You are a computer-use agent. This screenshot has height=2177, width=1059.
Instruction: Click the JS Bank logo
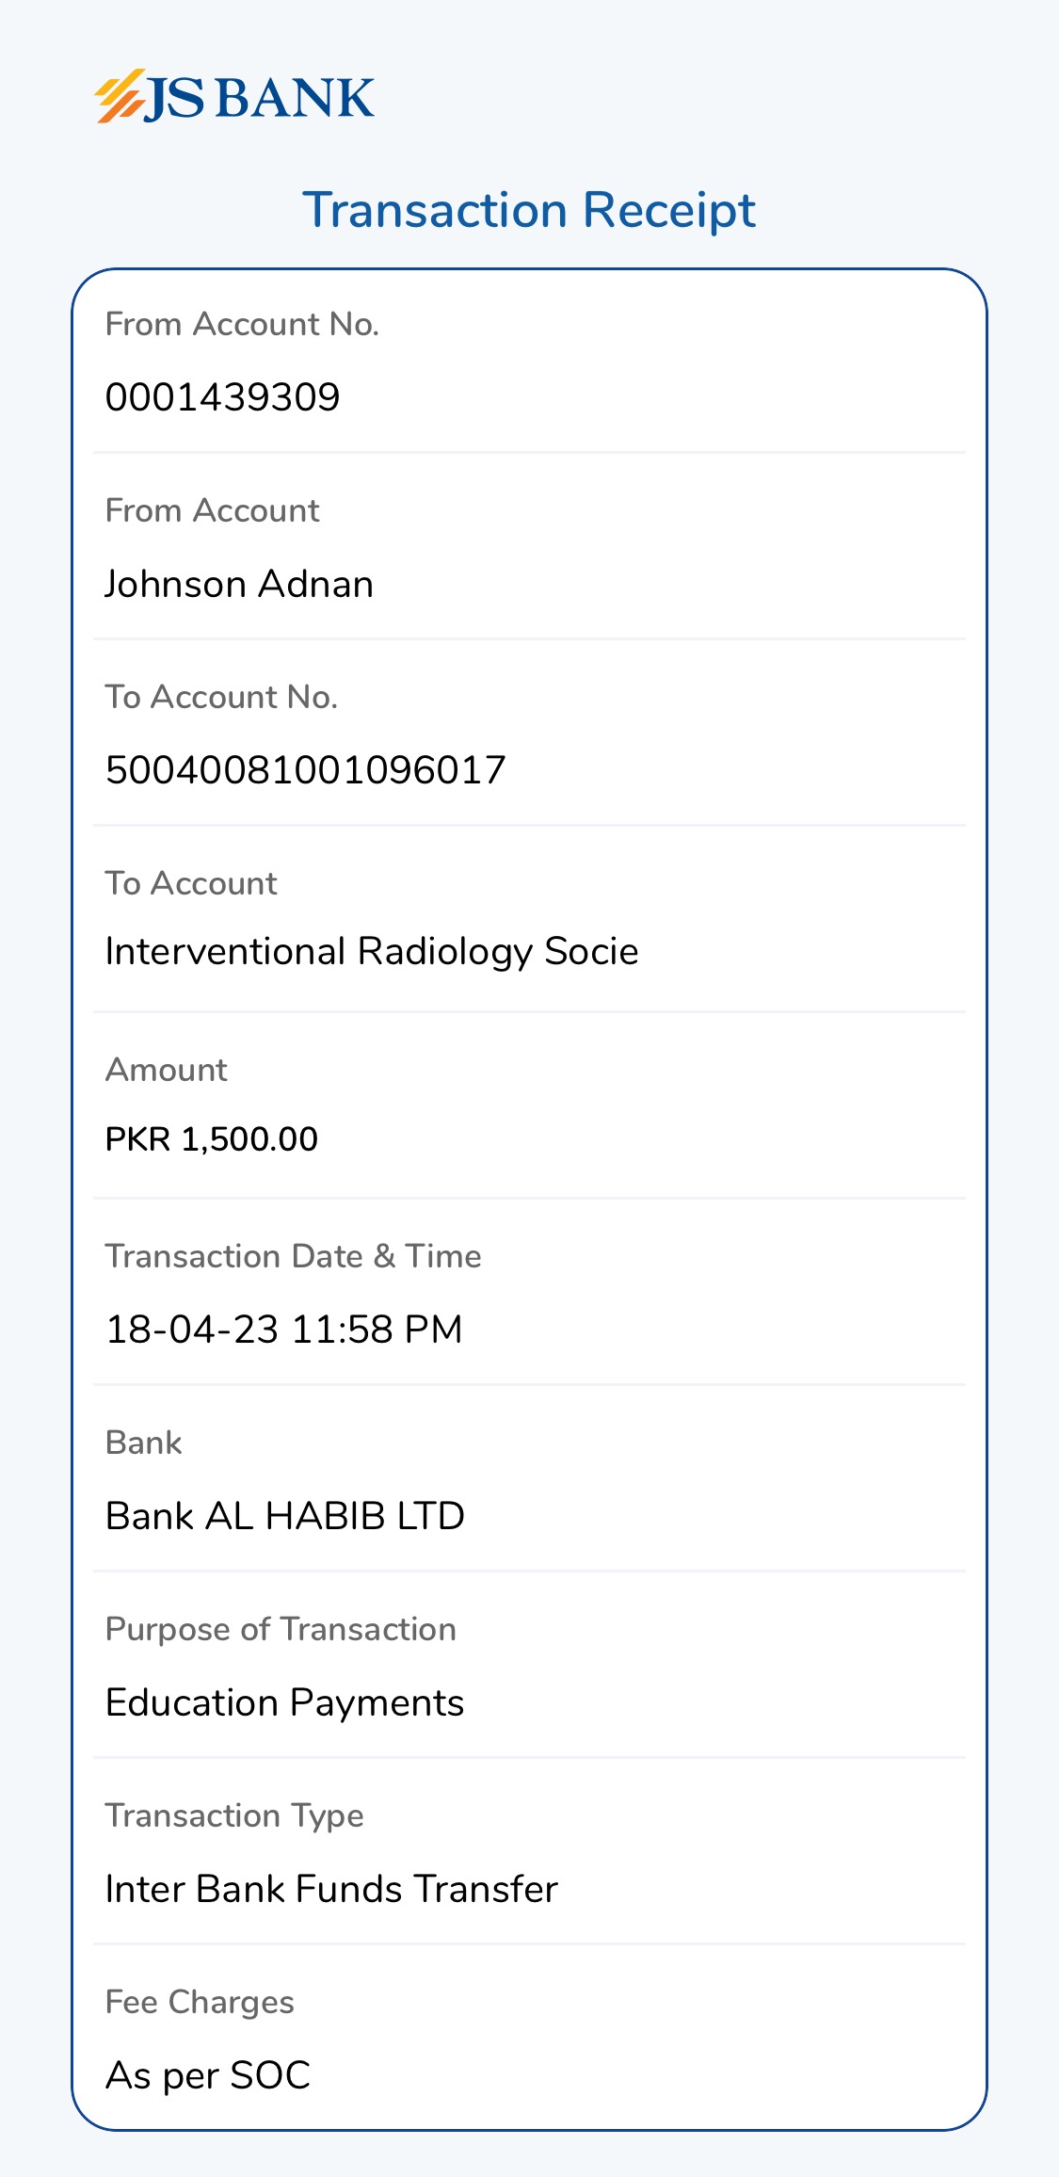click(234, 97)
